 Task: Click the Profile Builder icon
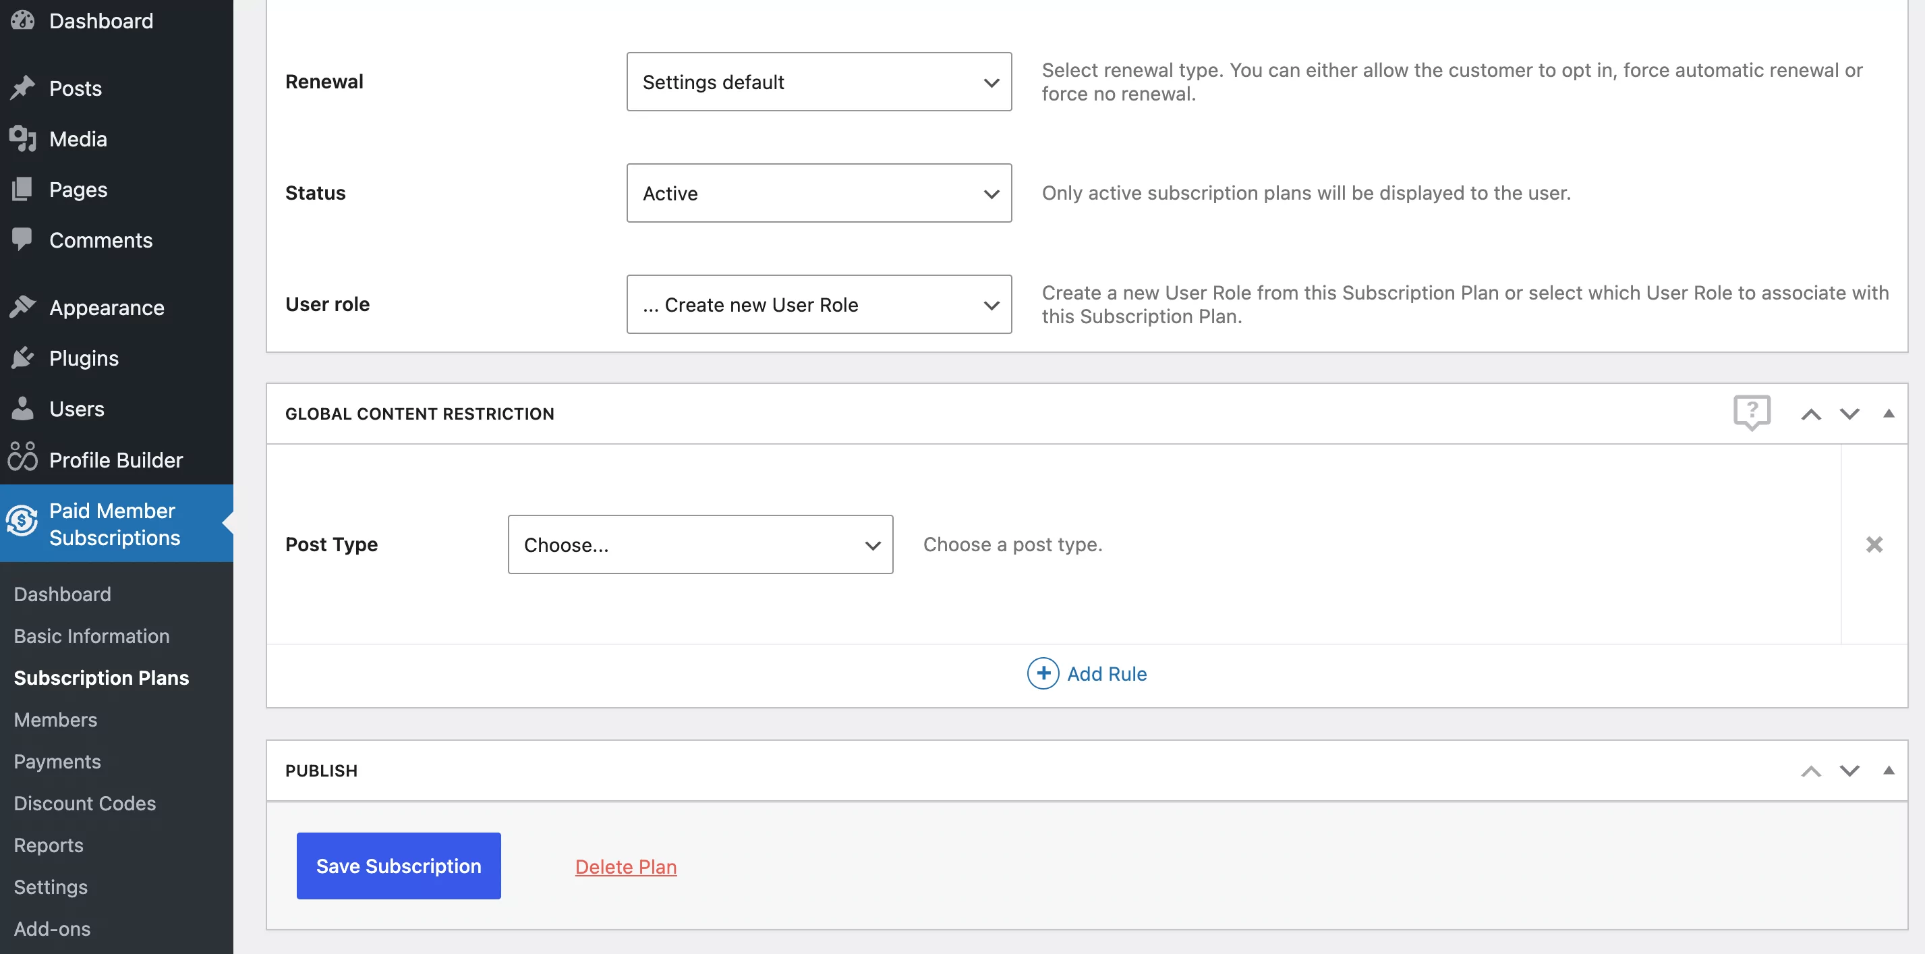tap(22, 457)
